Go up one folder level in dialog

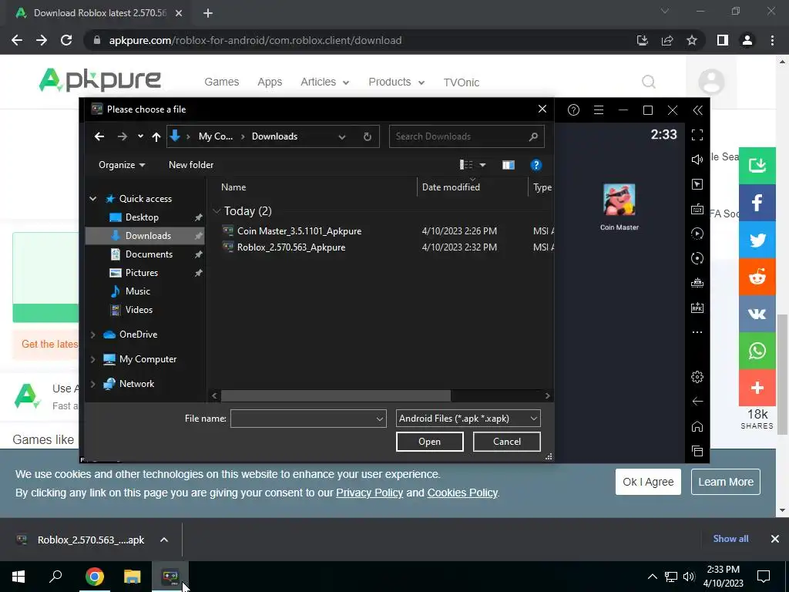(x=156, y=136)
